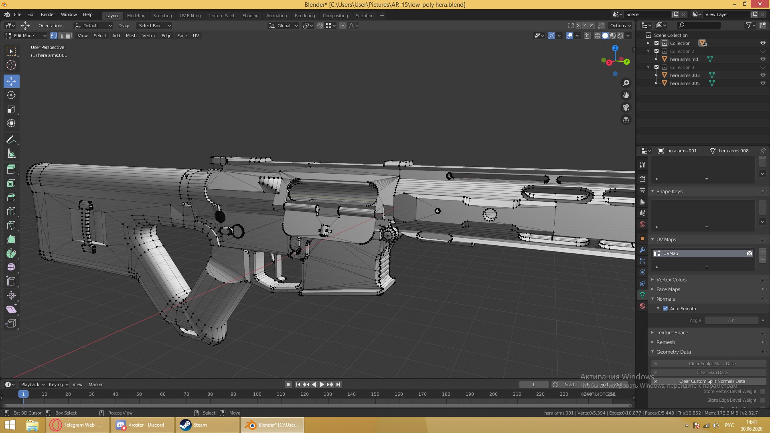Toggle snapping magnet icon
This screenshot has width=770, height=433.
point(320,26)
